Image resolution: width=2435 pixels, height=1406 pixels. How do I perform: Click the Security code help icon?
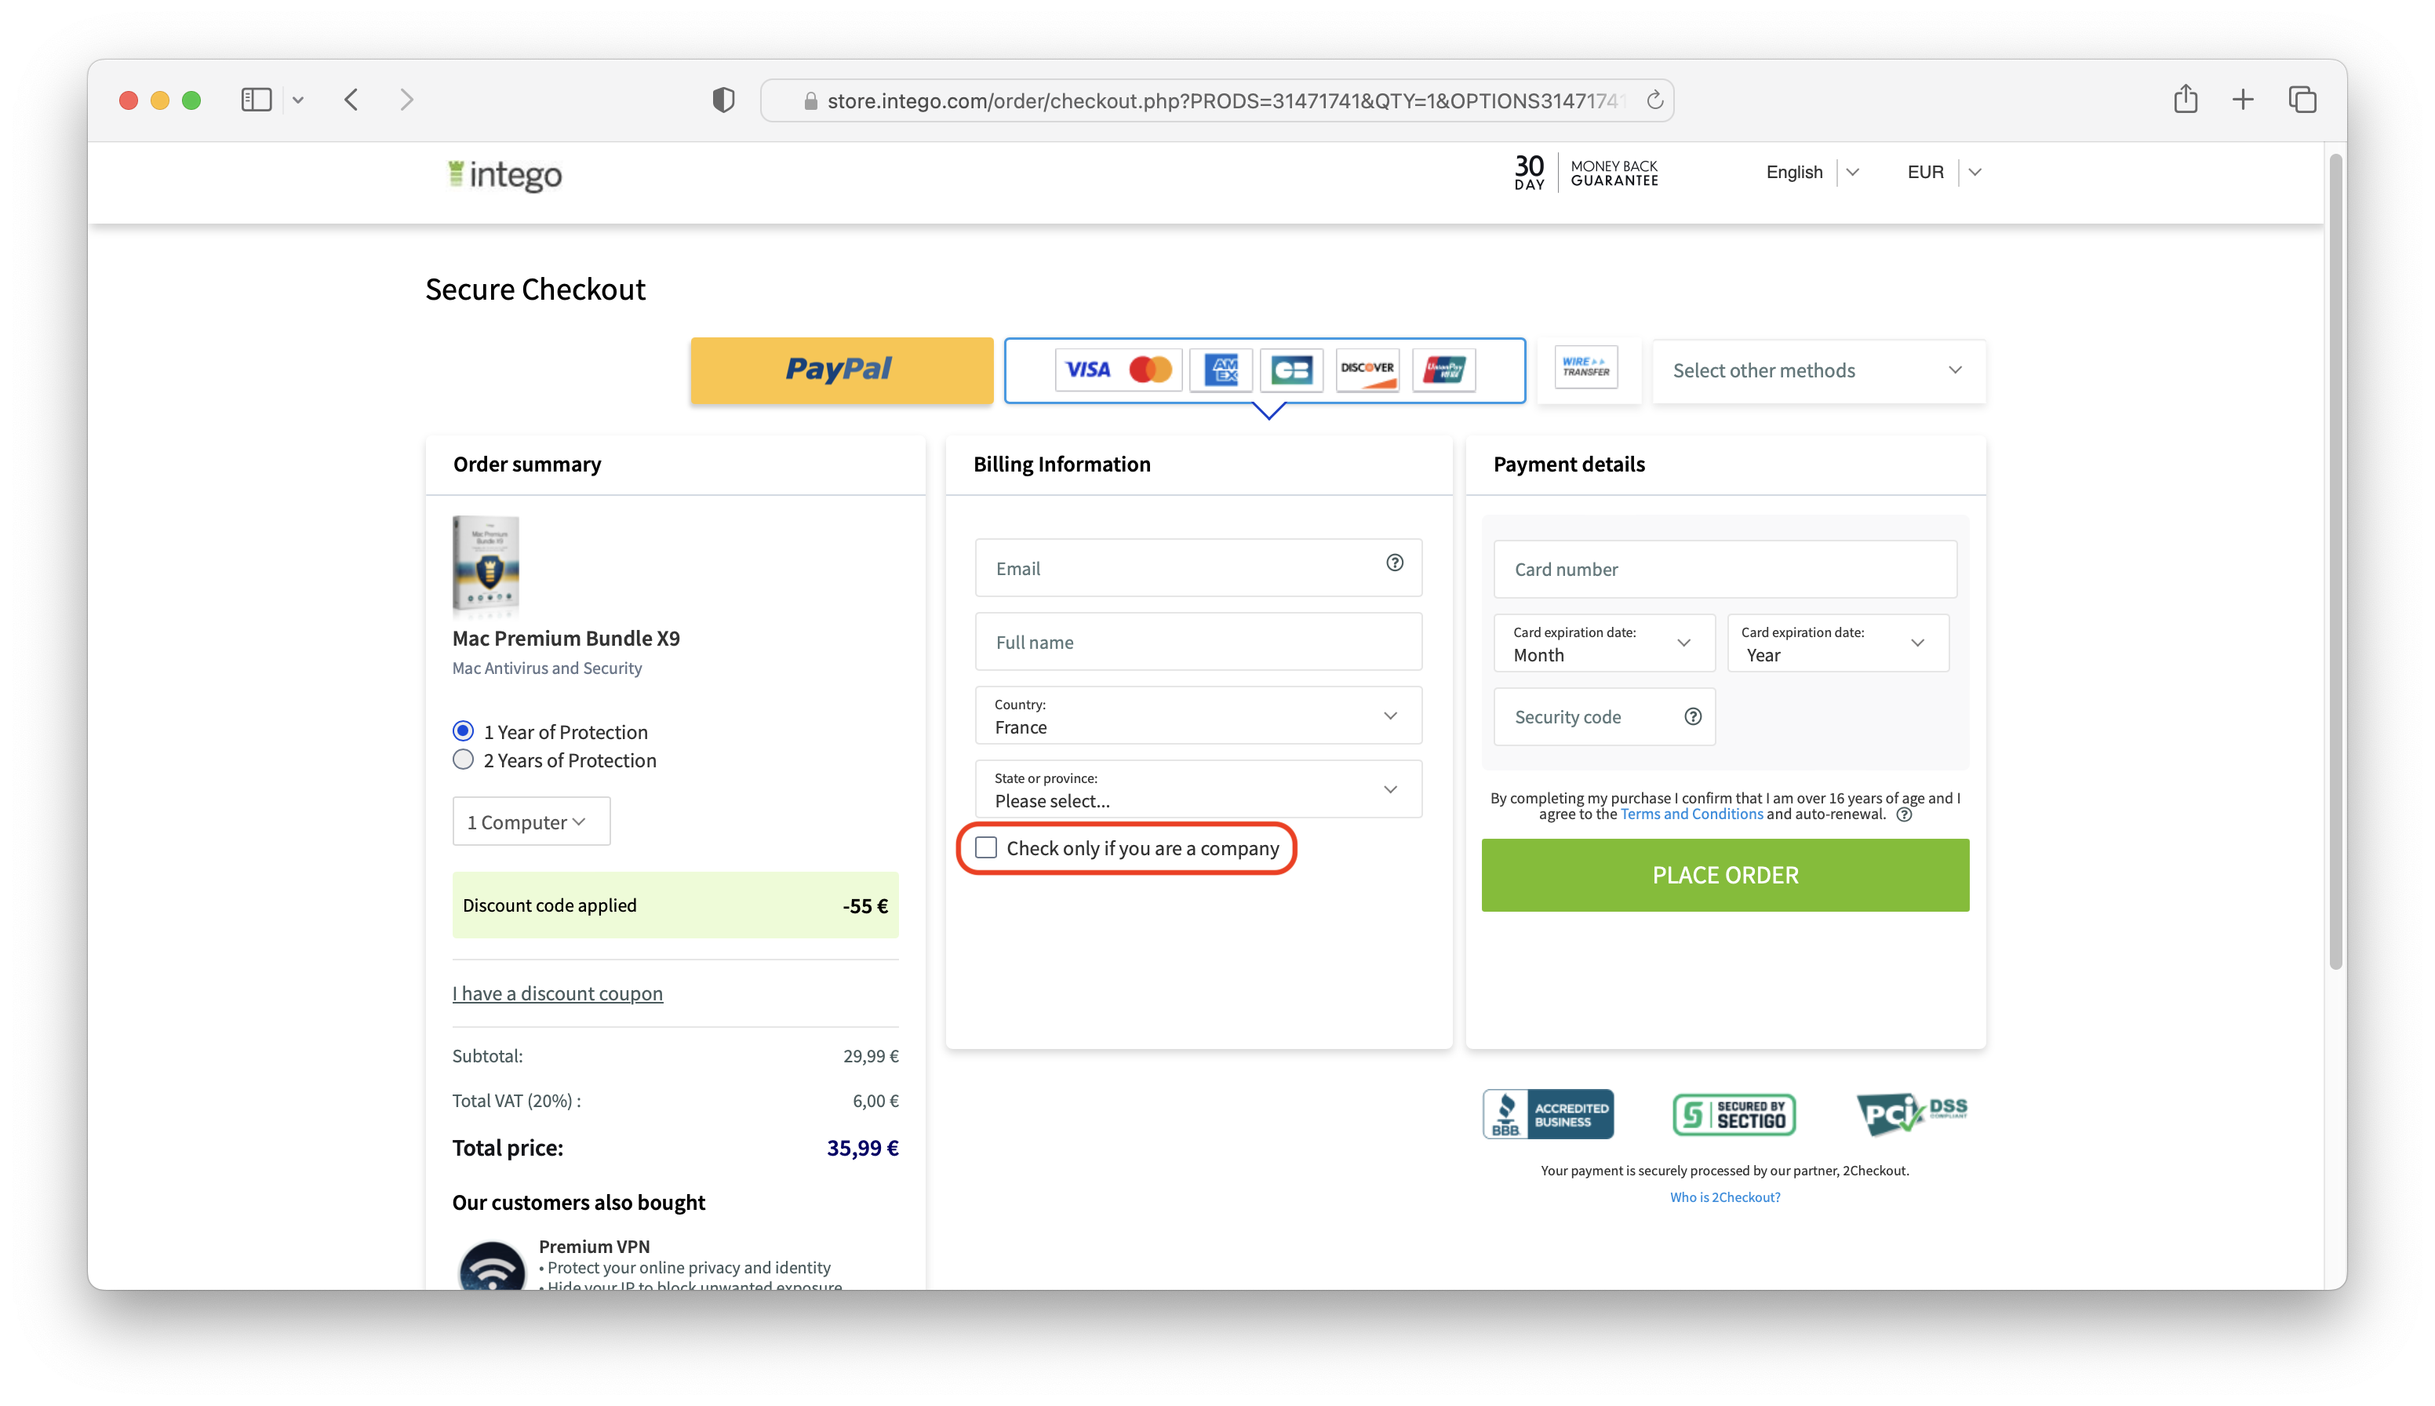point(1693,716)
